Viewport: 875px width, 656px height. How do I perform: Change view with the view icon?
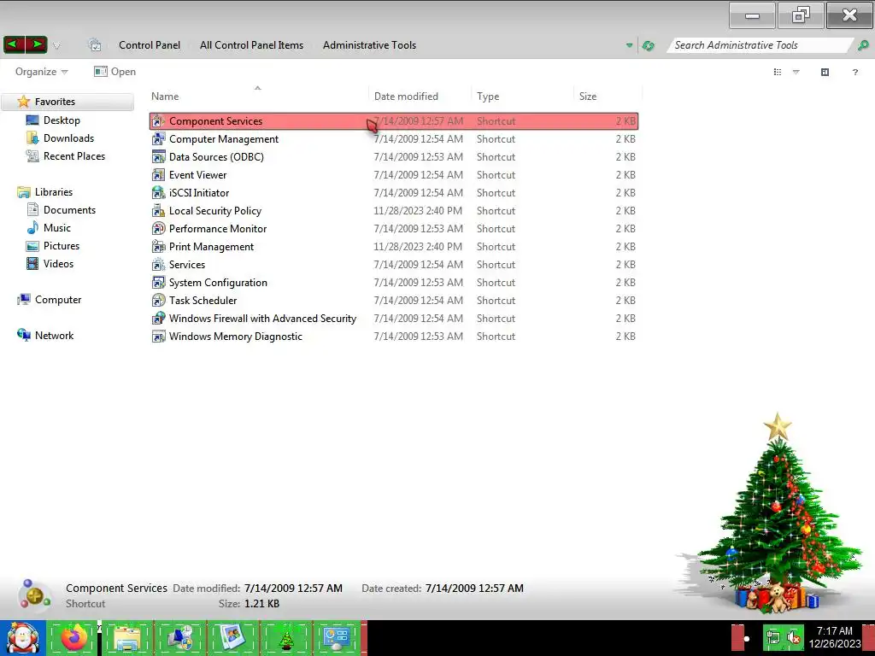[x=778, y=72]
